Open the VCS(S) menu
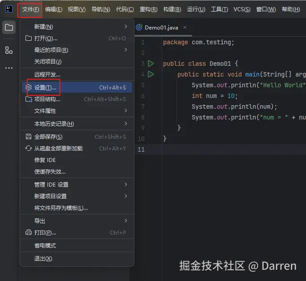The height and width of the screenshot is (281, 306). (x=242, y=9)
